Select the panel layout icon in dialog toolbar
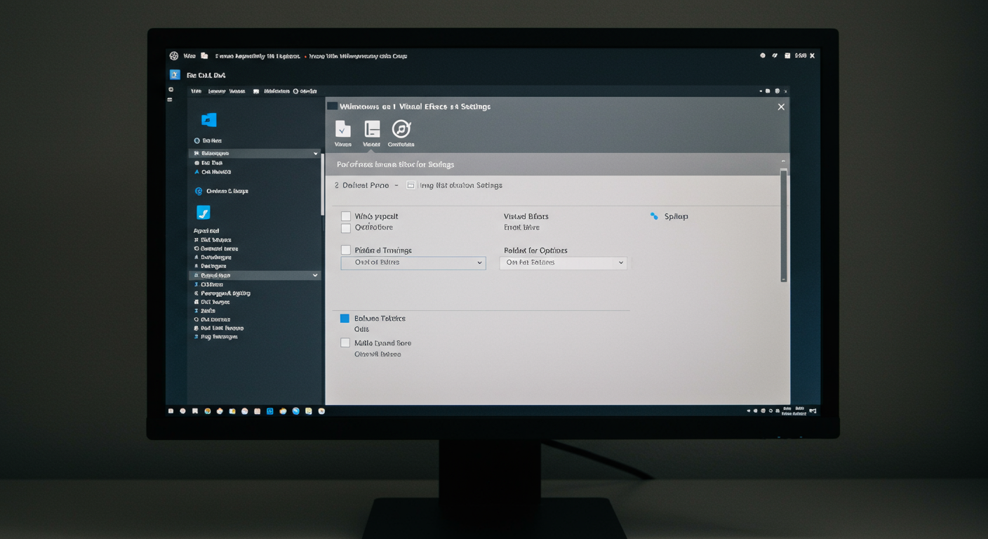The height and width of the screenshot is (539, 988). [x=372, y=129]
